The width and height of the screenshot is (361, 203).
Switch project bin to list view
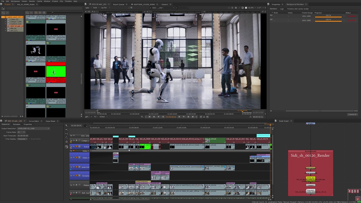[x=44, y=13]
